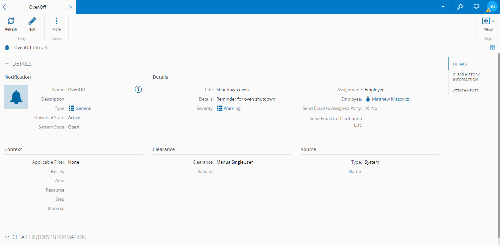Image resolution: width=500 pixels, height=245 pixels.
Task: Open Matthew Krazovitz employee link
Action: 390,99
